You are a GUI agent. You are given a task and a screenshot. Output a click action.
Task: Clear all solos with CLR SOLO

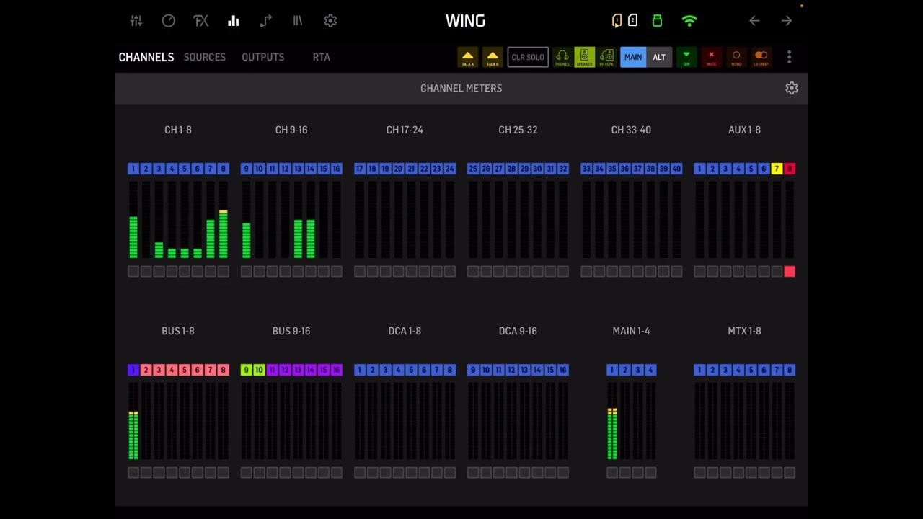pos(528,57)
